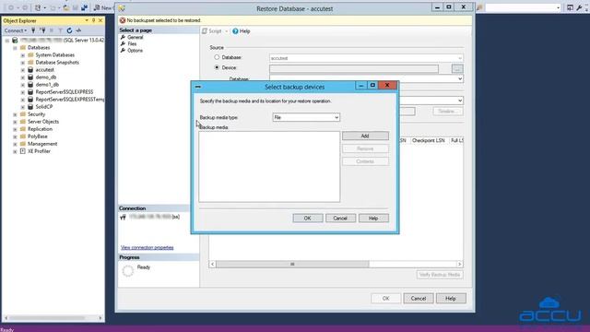Open Activity Monitor icon in Object Explorer toolbar
The image size is (590, 332).
[x=78, y=30]
